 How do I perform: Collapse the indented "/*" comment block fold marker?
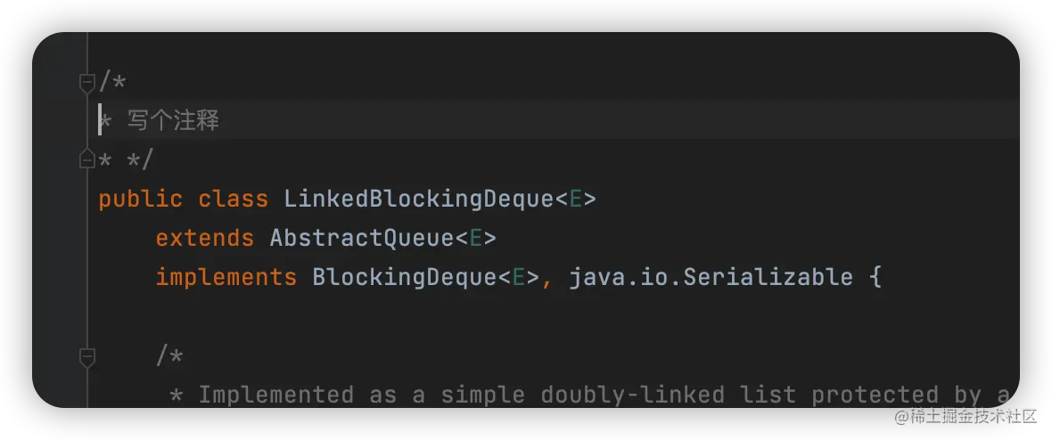[86, 358]
